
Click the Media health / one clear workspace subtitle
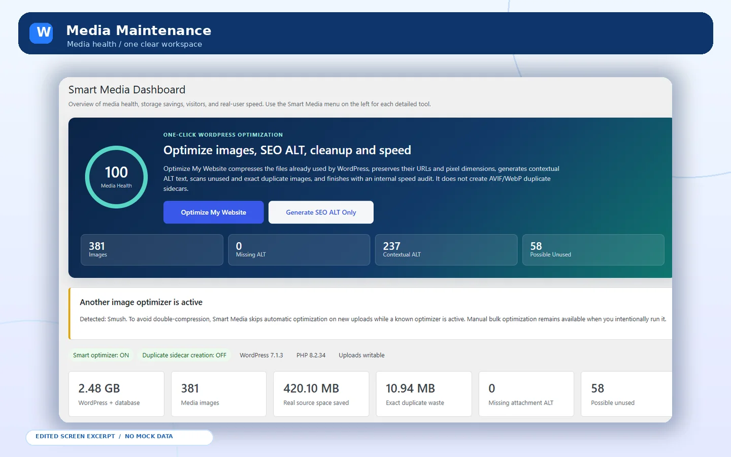tap(135, 44)
